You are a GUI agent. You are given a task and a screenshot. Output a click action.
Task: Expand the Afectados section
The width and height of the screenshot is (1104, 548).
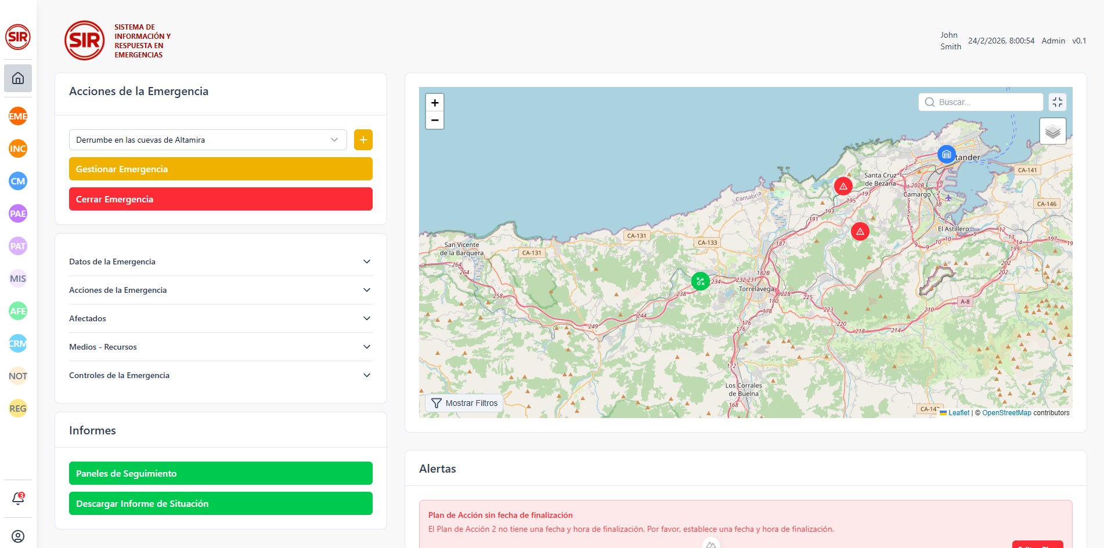pyautogui.click(x=221, y=318)
